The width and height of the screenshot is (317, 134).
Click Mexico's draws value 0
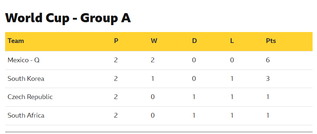194,60
